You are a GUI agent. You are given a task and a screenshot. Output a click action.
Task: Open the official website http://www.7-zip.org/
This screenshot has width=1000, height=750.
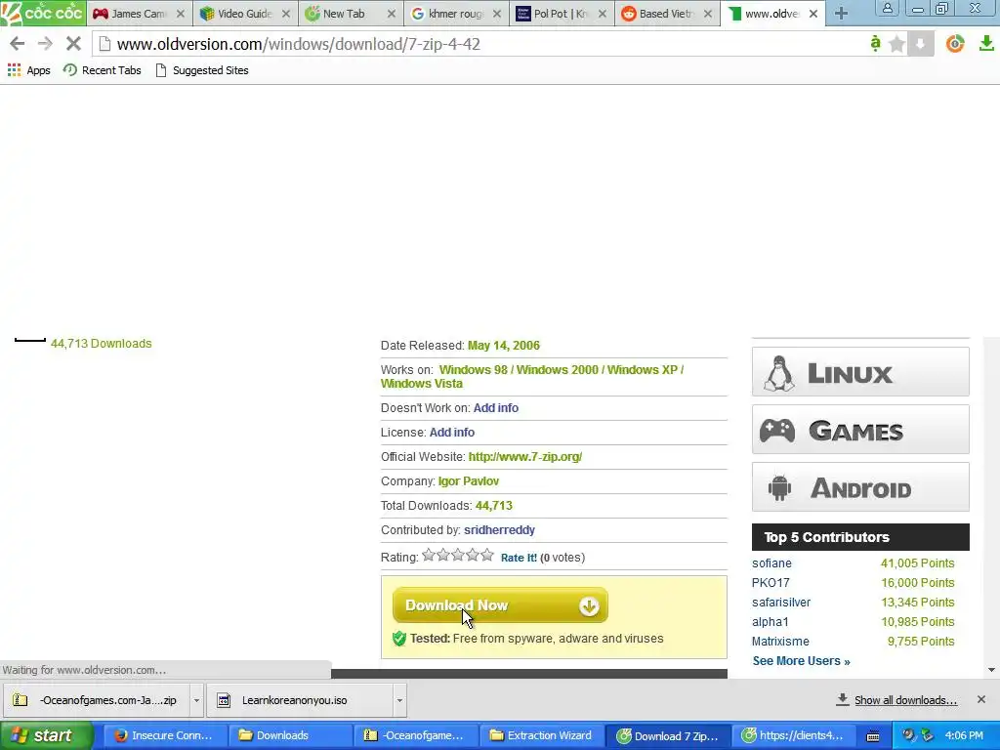pyautogui.click(x=524, y=457)
